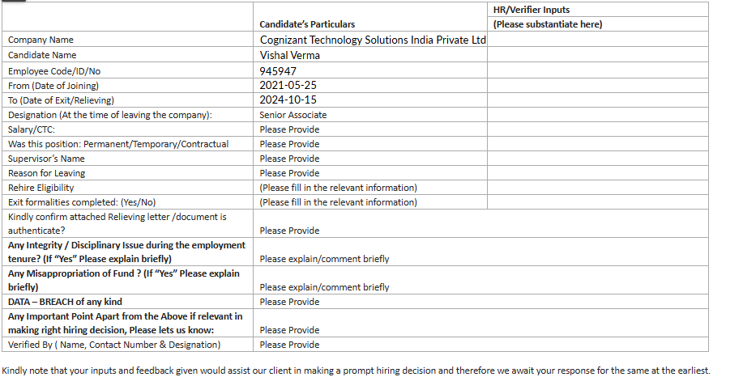Click the Candidate's Particulars column header
Viewport: 743px width, 377px height.
coord(307,24)
